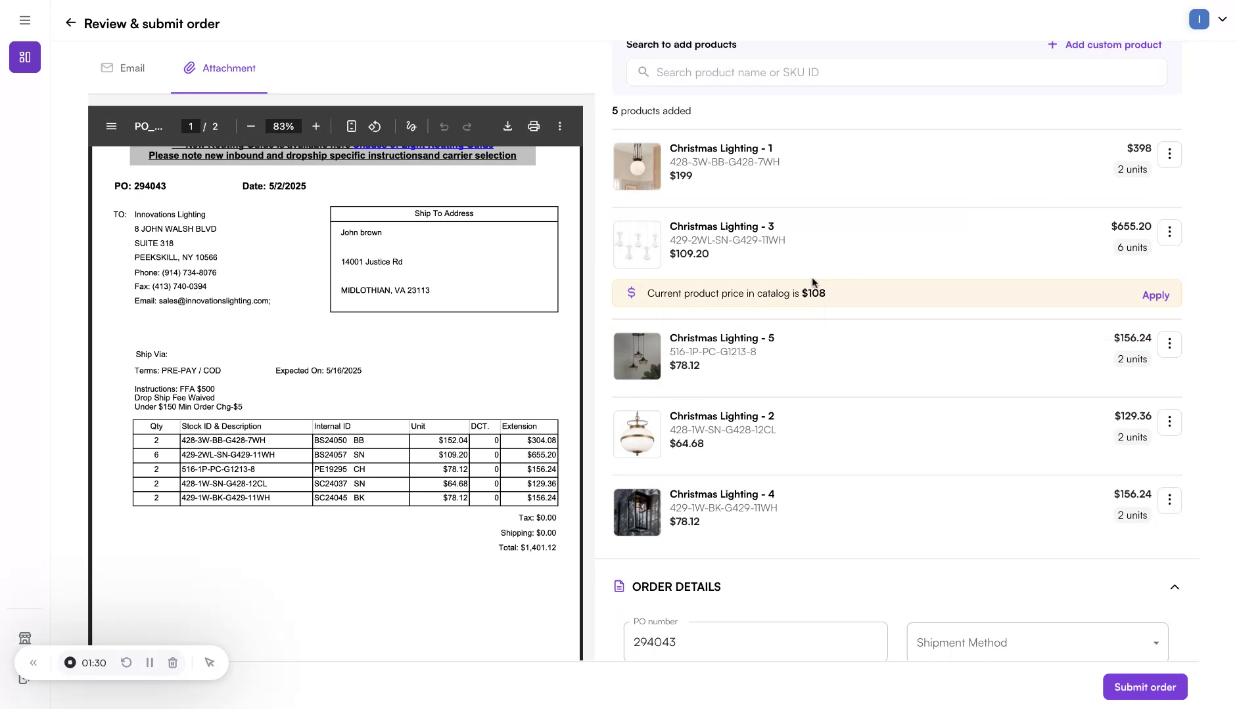This screenshot has height=709, width=1237.
Task: Stop the recording at 01:30
Action: (70, 662)
